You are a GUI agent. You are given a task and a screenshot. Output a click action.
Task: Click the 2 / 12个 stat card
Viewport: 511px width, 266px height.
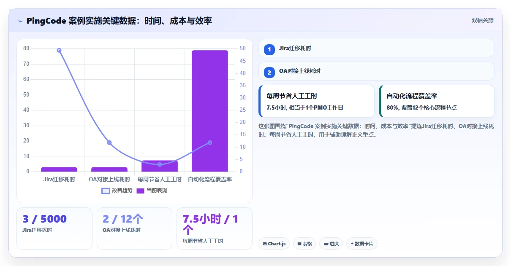tap(134, 228)
